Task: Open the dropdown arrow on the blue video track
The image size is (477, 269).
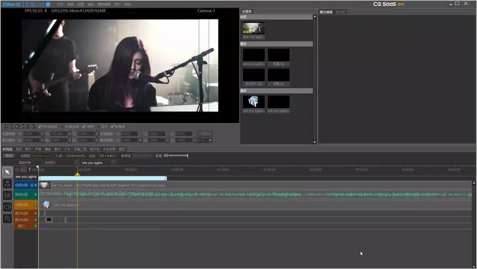Action: (31, 185)
